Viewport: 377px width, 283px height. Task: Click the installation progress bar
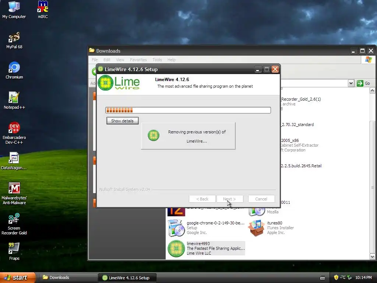click(188, 110)
